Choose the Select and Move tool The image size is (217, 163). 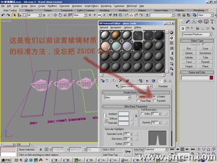point(55,15)
